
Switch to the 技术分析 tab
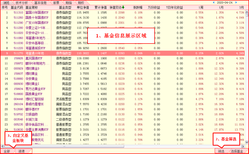(22, 3)
